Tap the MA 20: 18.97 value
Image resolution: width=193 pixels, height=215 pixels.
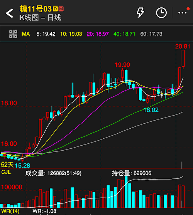coord(98,34)
